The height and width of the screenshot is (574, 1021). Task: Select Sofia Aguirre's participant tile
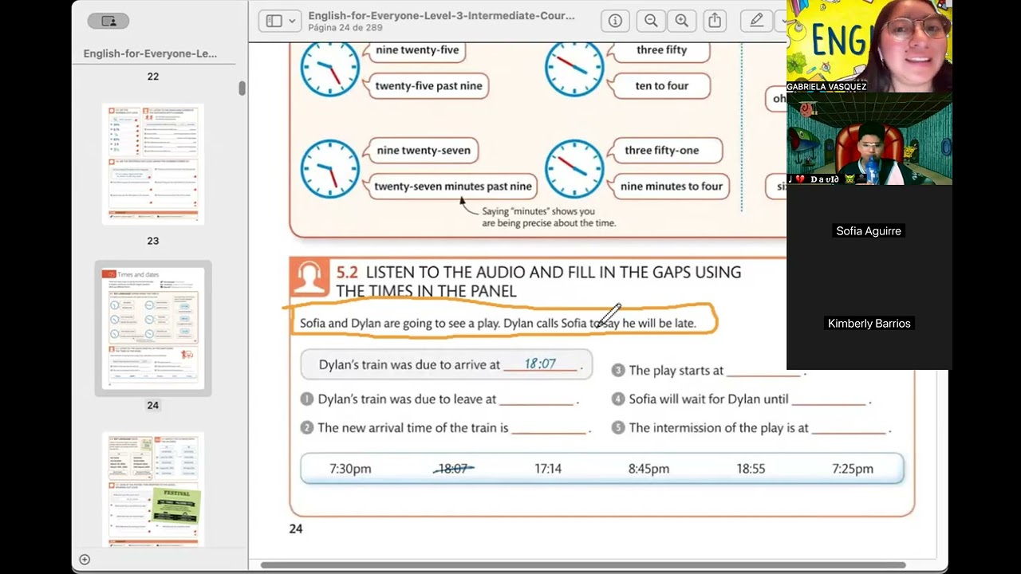(x=869, y=231)
